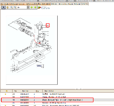Go back with the green left arrow
The width and height of the screenshot is (114, 106).
32,7
